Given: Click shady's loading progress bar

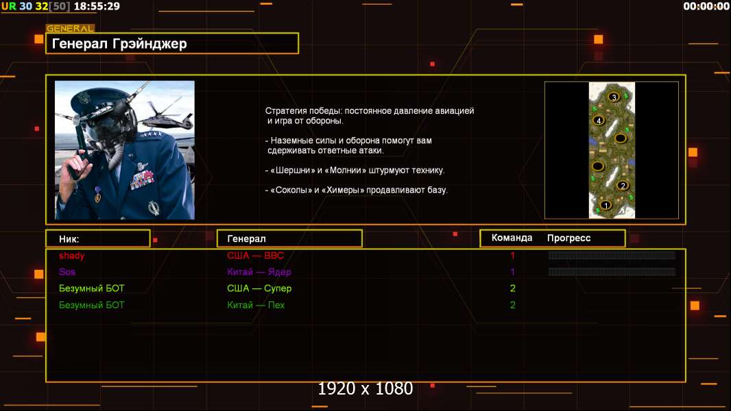Looking at the screenshot, I should point(612,255).
